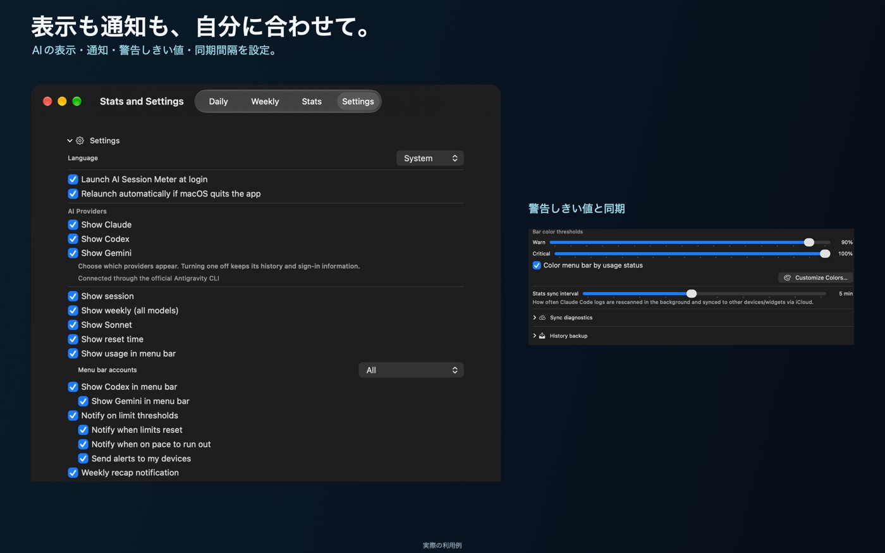Disable the Show Gemini checkbox

click(x=73, y=253)
